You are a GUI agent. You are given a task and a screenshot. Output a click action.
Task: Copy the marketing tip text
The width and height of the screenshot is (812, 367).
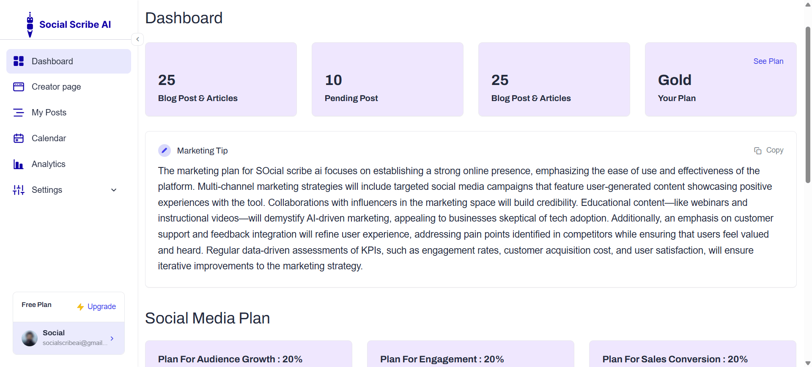pyautogui.click(x=769, y=151)
